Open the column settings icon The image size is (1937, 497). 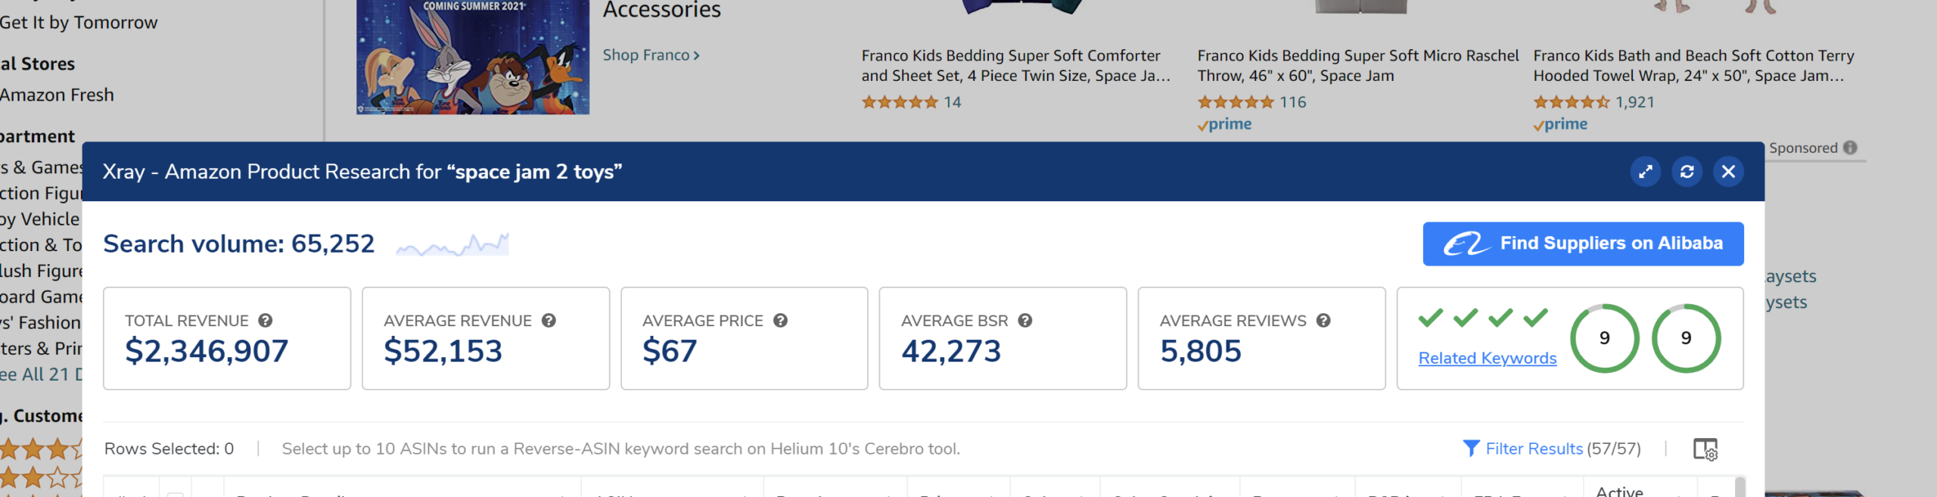click(1705, 449)
